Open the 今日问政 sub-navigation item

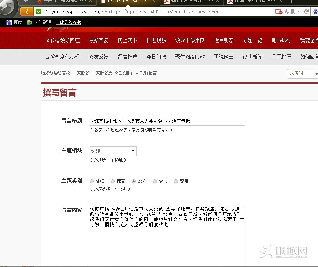[x=156, y=57]
